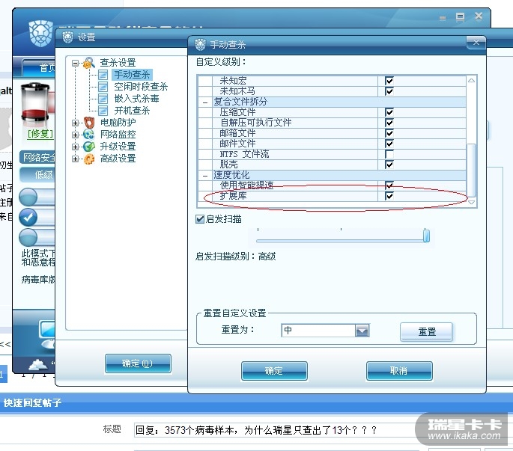Toggle the 扩展库 checkbox

(x=389, y=196)
